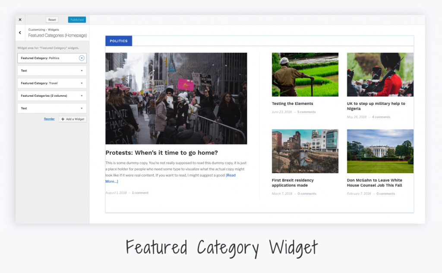View the 5 comments link
Screen dimensions: 442x273
coord(306,112)
